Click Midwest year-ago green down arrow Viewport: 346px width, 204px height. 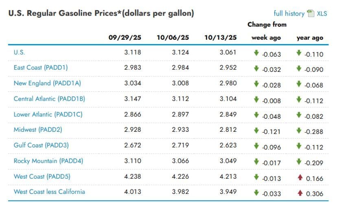pos(299,131)
